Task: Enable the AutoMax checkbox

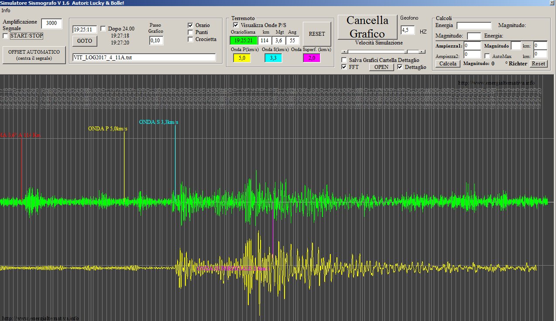Action: pyautogui.click(x=487, y=56)
